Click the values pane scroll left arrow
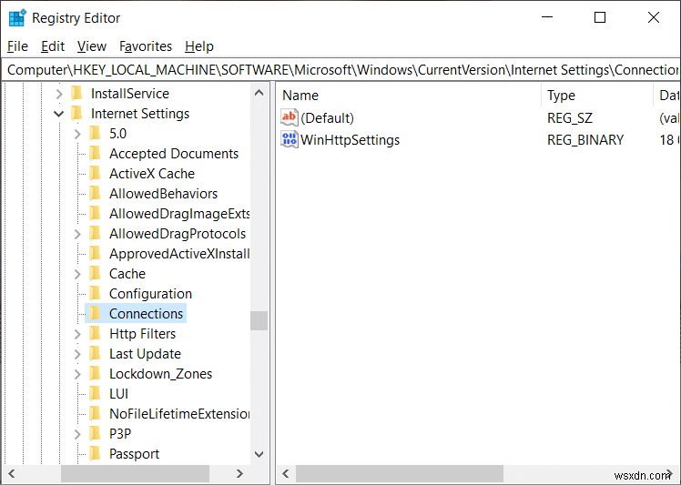 coord(285,473)
